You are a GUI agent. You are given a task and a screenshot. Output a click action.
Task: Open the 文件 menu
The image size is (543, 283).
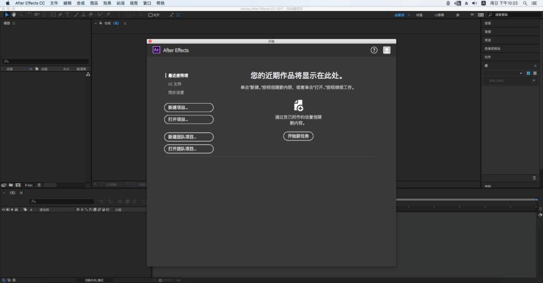54,3
